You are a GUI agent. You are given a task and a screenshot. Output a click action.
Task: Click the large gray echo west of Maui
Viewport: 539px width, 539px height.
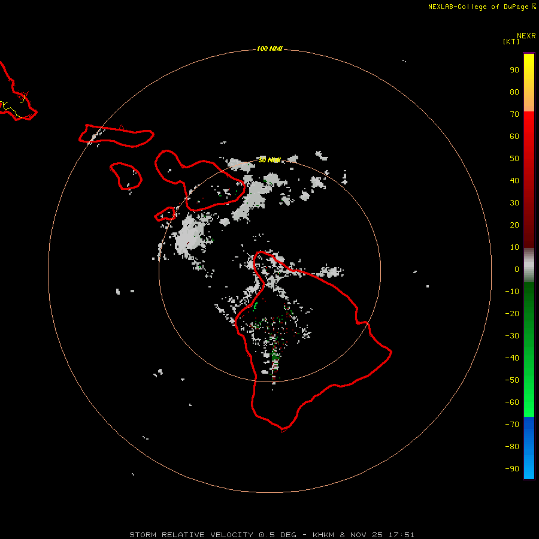(x=189, y=236)
